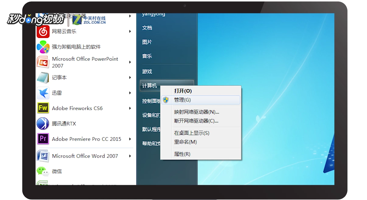
Task: Open 文档 in the Start menu
Action: 147,28
